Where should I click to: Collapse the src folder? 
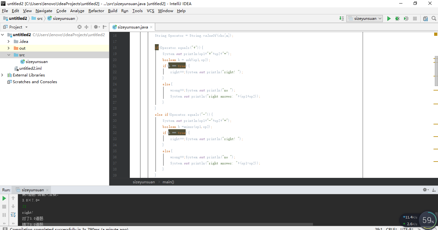tap(9, 55)
